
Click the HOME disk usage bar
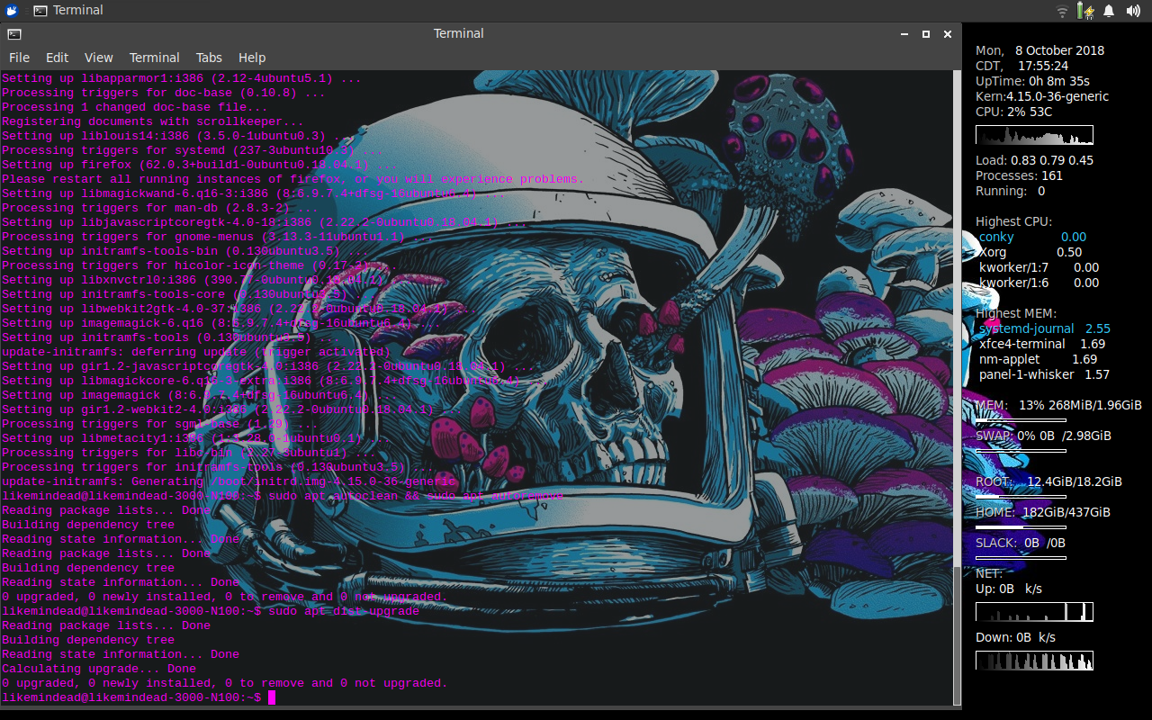coord(1021,526)
